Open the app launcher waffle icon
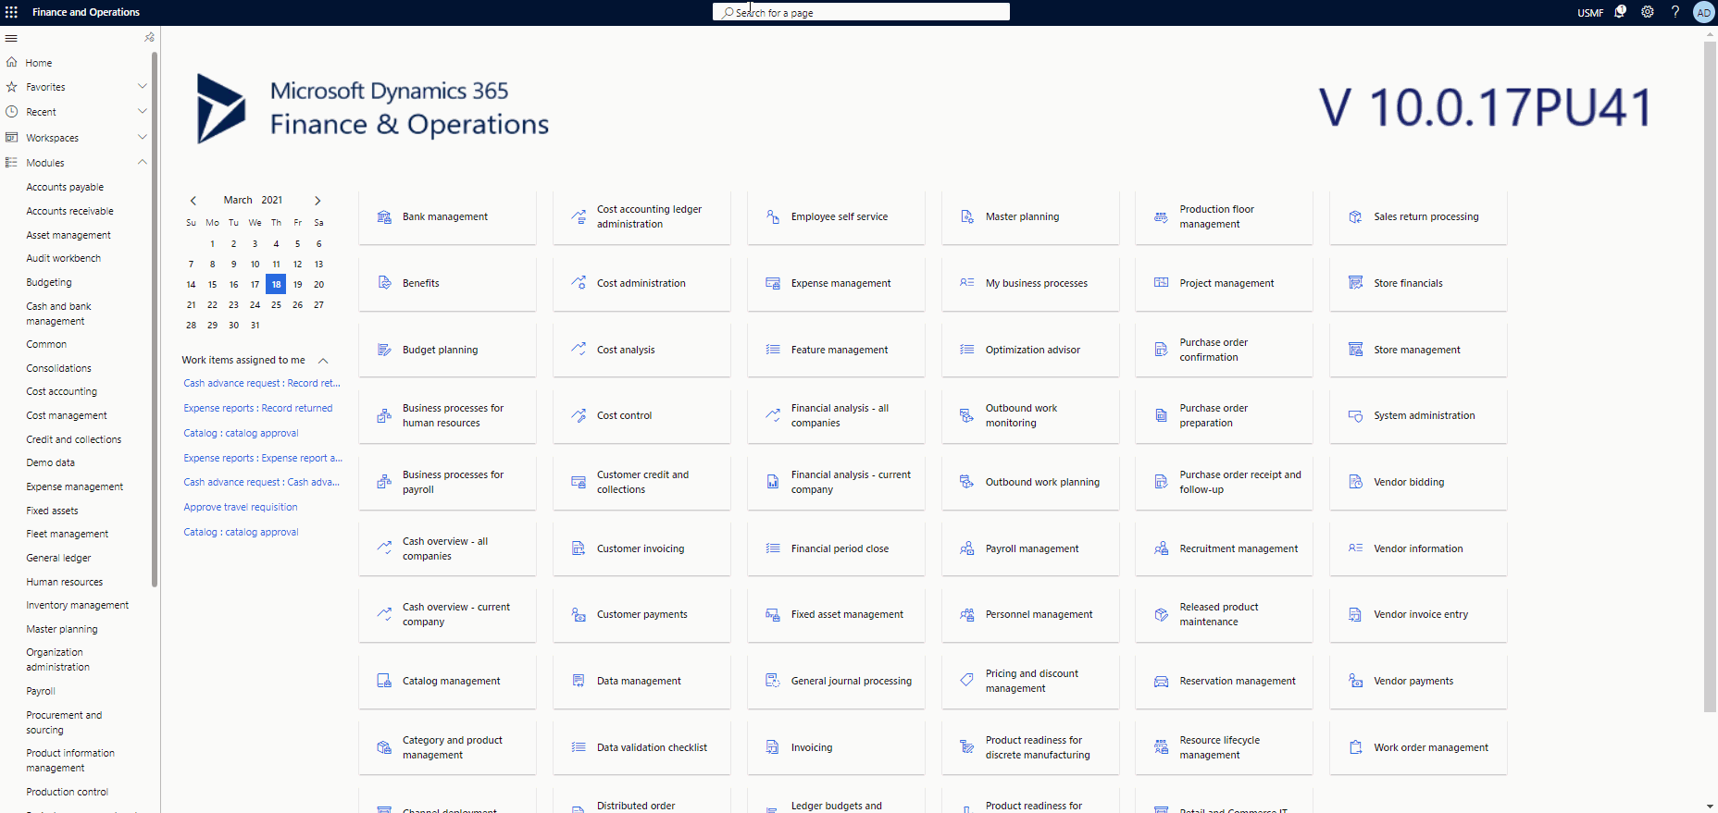The image size is (1718, 813). point(11,12)
